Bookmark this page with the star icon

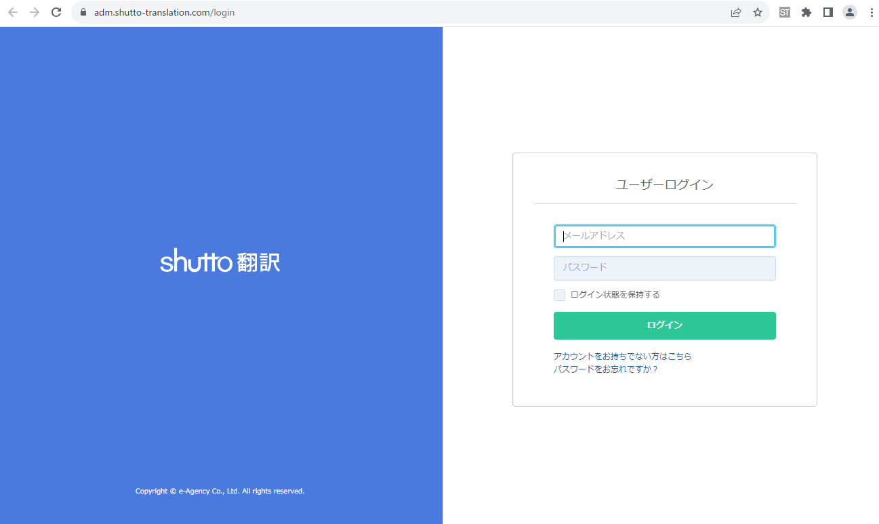tap(758, 12)
